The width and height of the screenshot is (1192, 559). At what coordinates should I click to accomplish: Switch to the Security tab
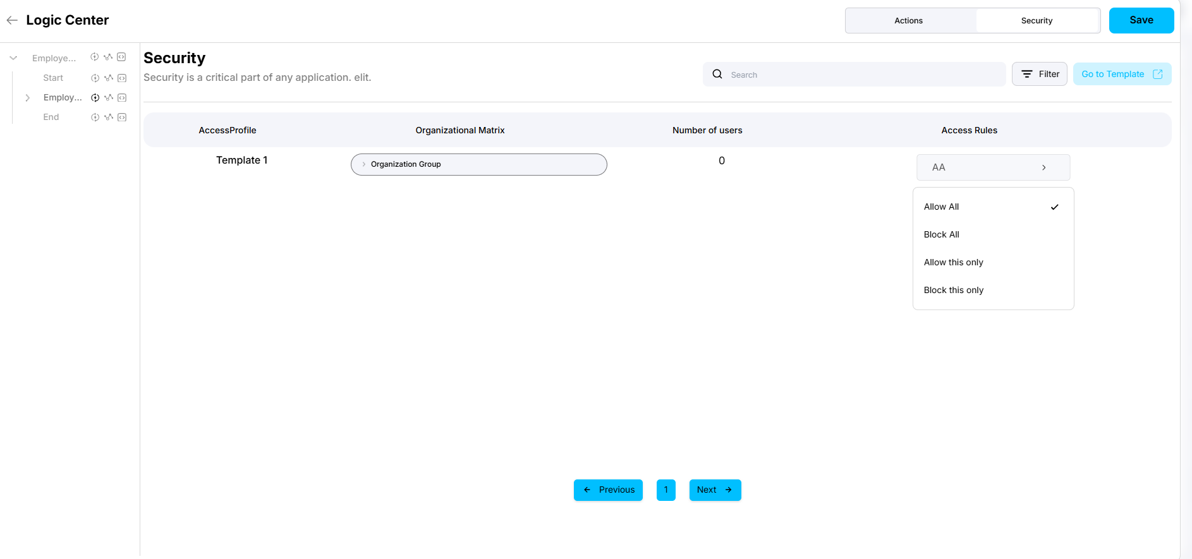click(1037, 21)
